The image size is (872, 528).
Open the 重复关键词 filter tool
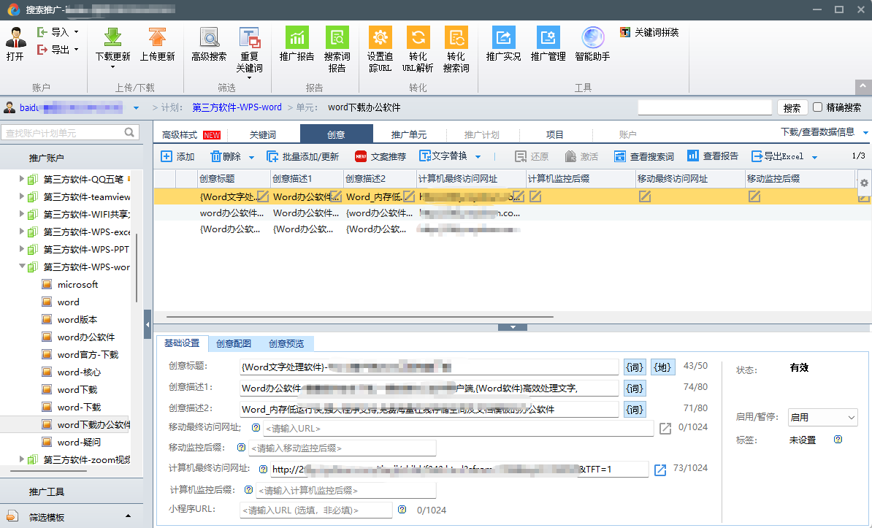point(249,45)
